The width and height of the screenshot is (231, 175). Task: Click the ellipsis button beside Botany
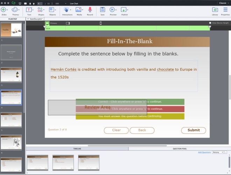point(225,152)
